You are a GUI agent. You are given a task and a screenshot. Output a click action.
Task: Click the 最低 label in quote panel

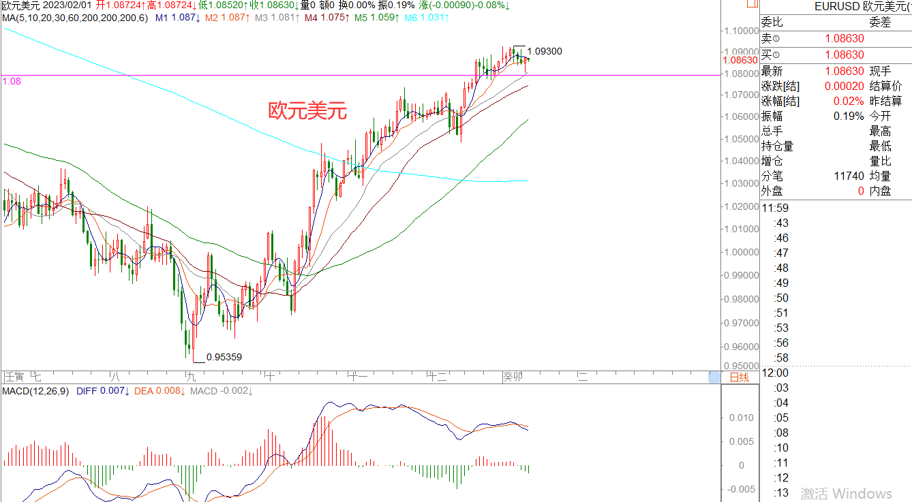tap(880, 146)
